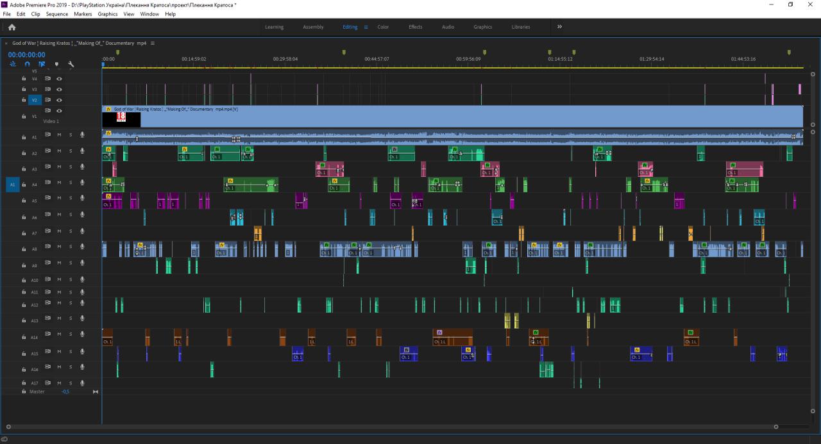
Task: Toggle track lock on V2
Action: click(24, 100)
